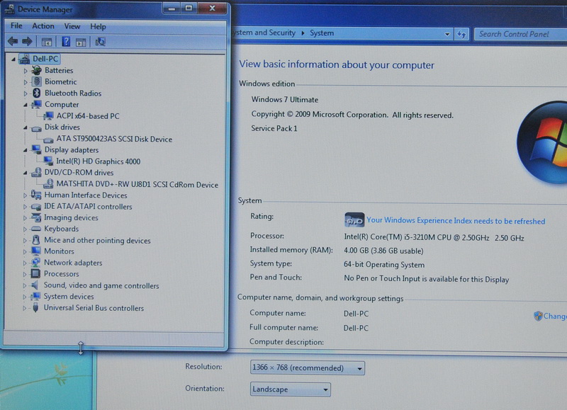Open the address bar history dropdown arrow
The height and width of the screenshot is (410, 567).
[447, 34]
